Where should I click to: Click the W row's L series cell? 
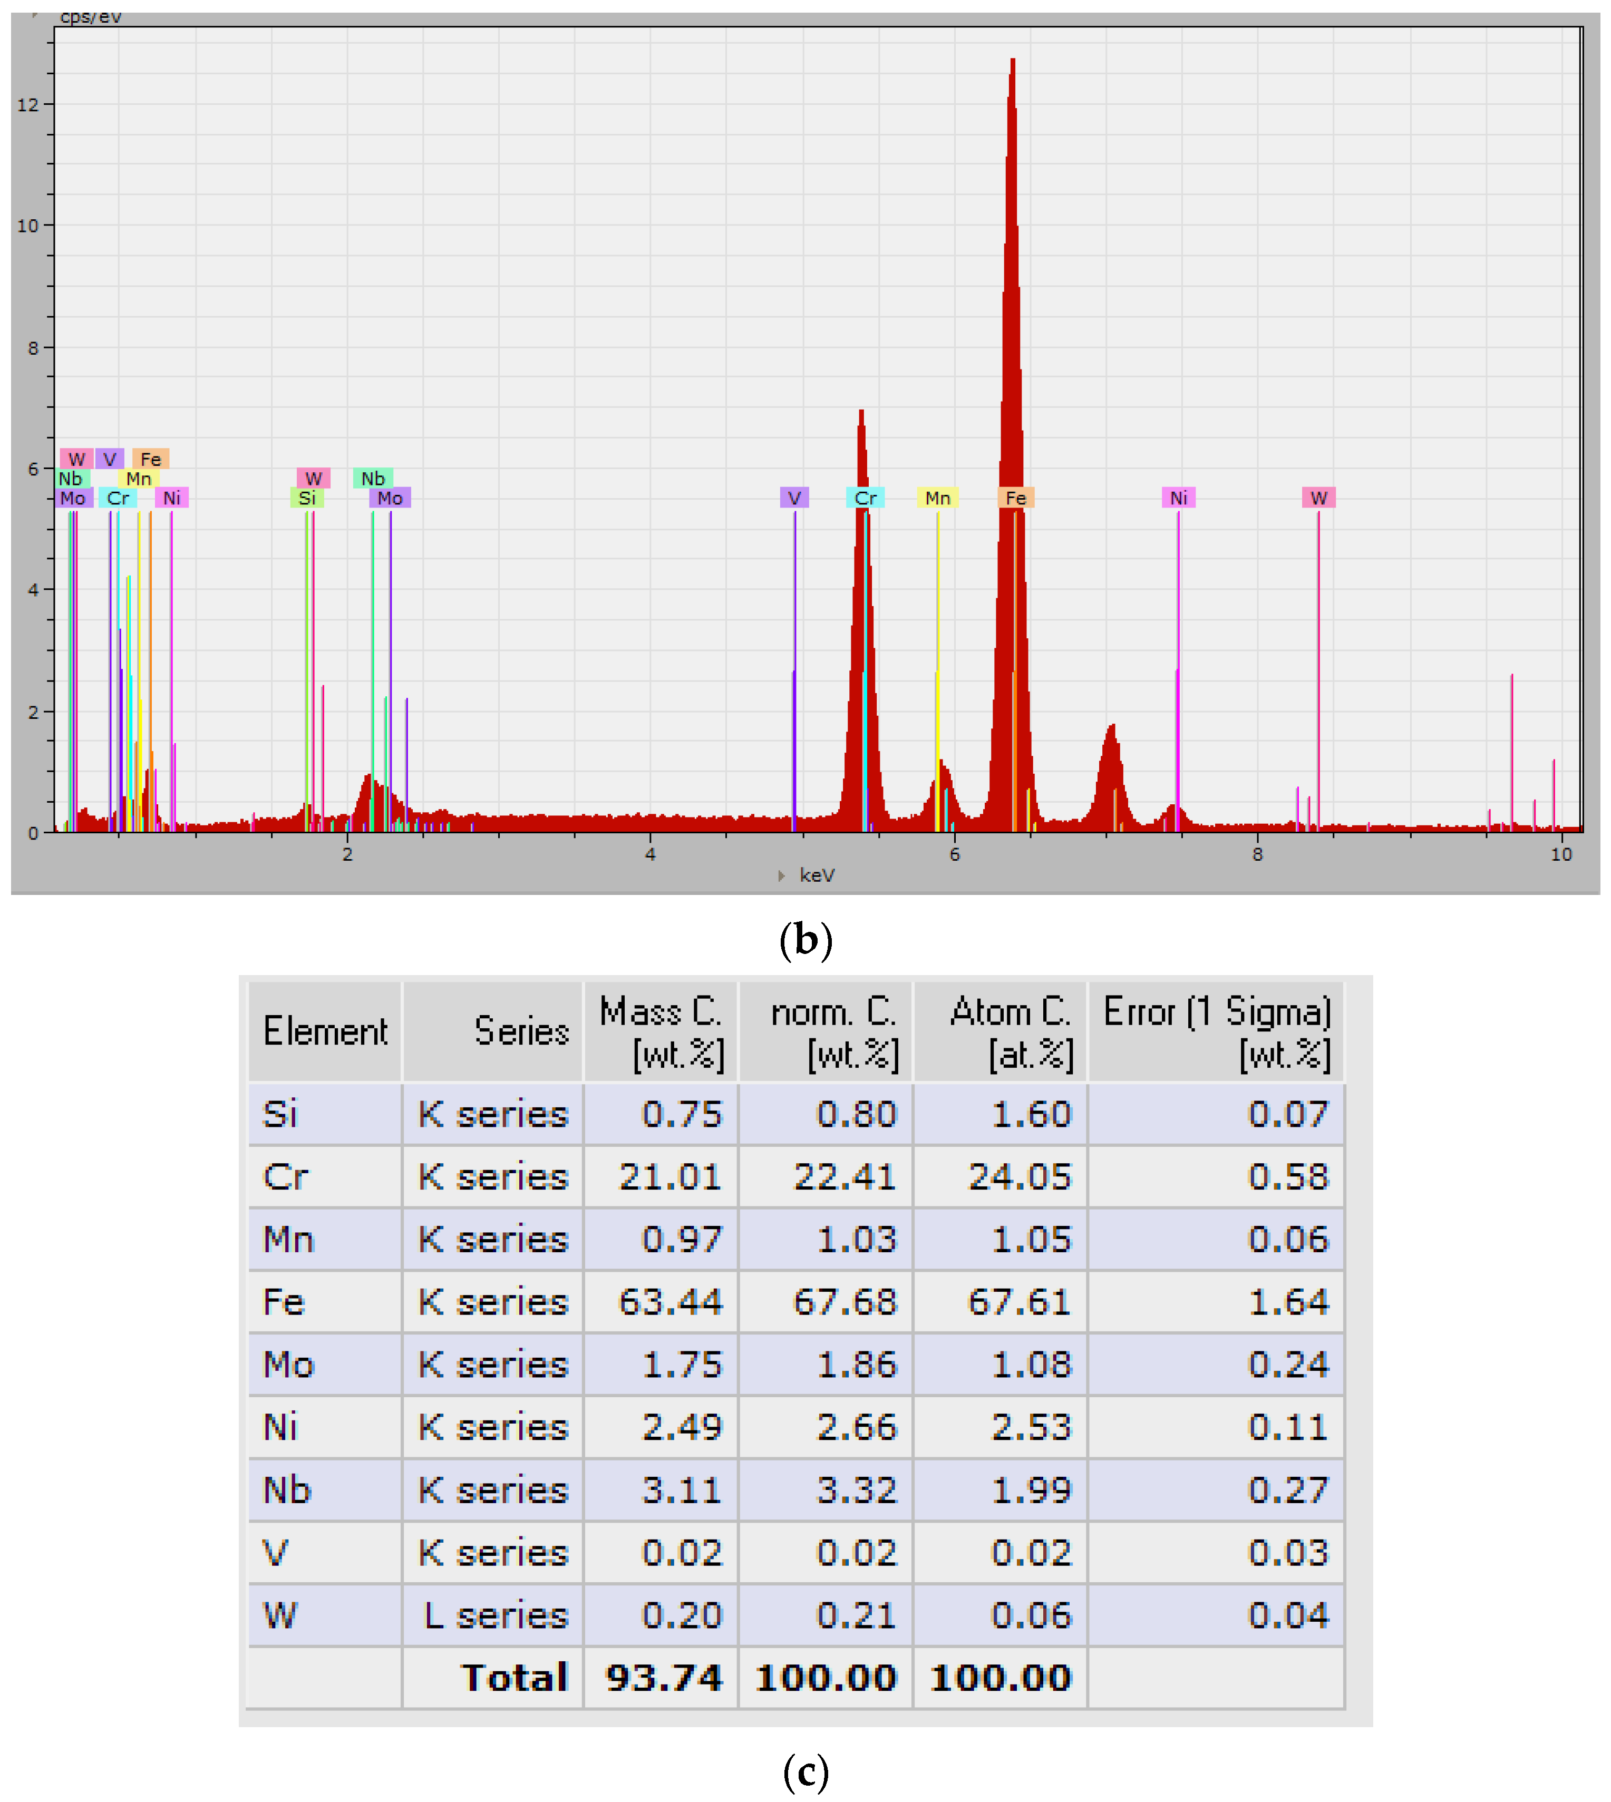[x=495, y=1615]
